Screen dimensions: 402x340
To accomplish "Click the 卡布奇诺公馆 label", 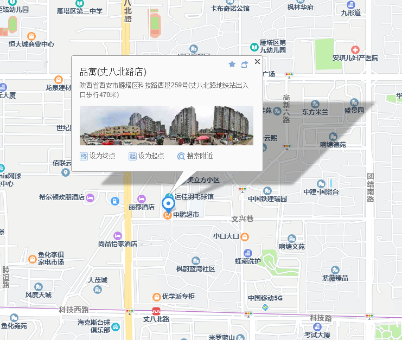I will point(230,9).
